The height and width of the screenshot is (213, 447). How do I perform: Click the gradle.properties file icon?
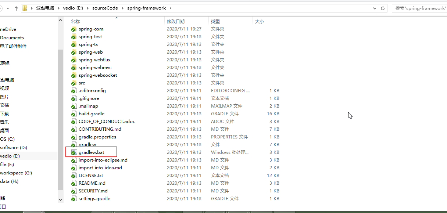tap(74, 137)
